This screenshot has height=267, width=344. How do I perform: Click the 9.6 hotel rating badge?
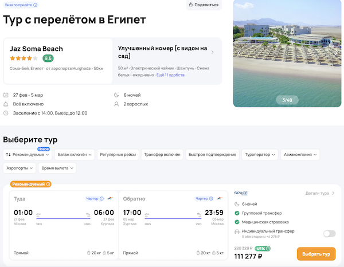(x=48, y=58)
